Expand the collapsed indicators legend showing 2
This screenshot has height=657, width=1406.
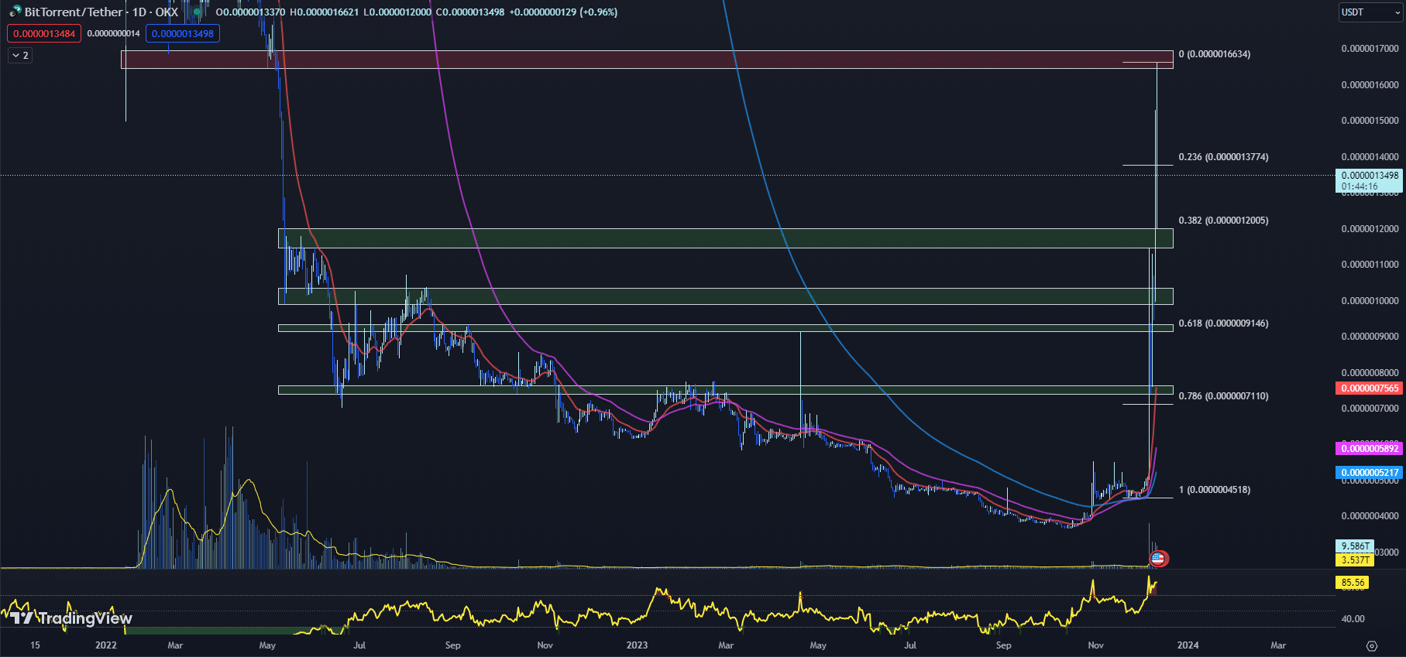tap(20, 55)
